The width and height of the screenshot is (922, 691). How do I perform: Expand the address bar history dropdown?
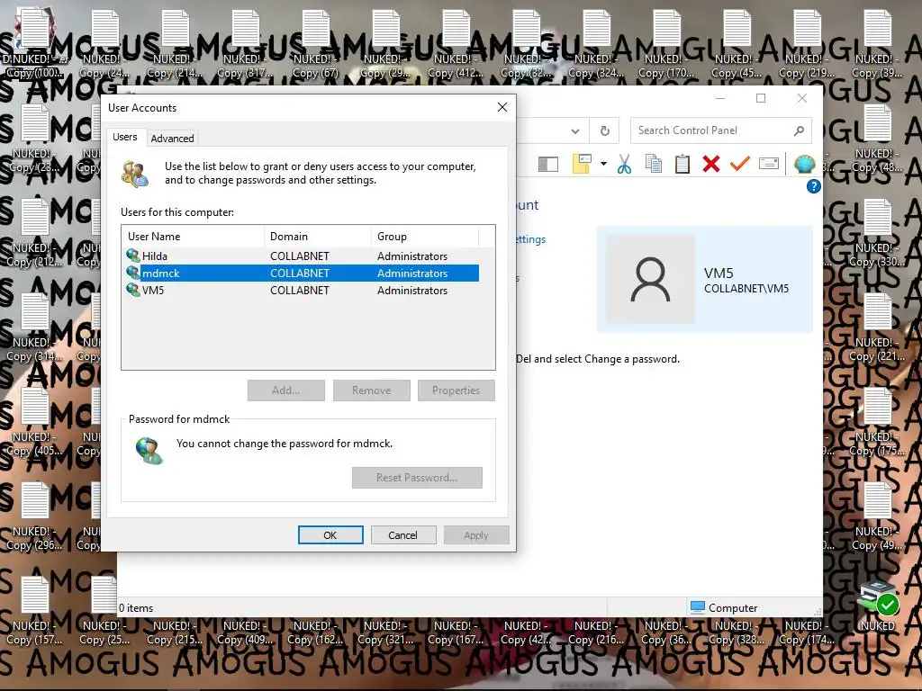(575, 131)
